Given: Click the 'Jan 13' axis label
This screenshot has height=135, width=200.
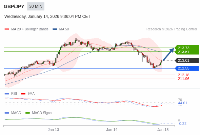Looking at the screenshot, I should point(53,130).
